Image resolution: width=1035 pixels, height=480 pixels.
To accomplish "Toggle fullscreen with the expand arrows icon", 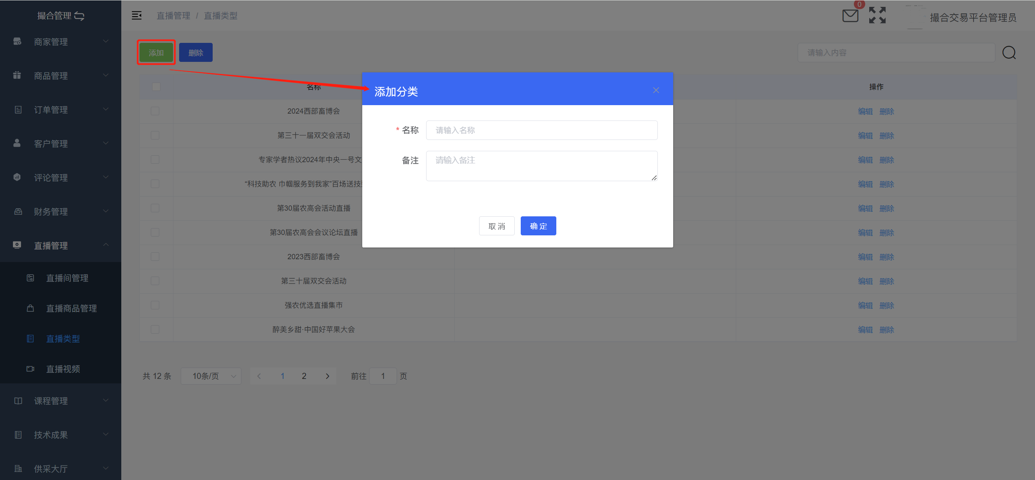I will click(877, 15).
